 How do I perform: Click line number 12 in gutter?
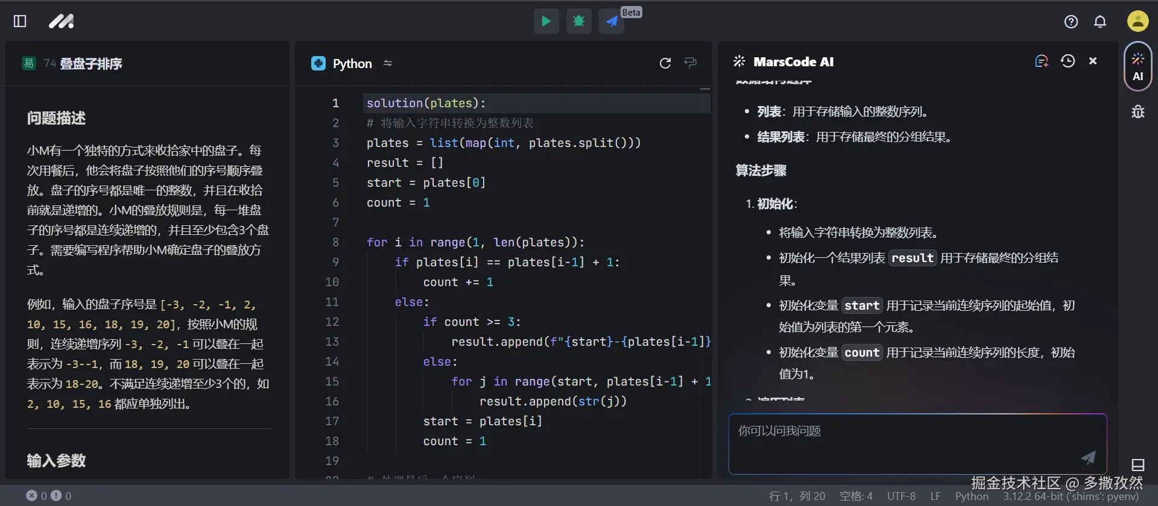point(332,322)
